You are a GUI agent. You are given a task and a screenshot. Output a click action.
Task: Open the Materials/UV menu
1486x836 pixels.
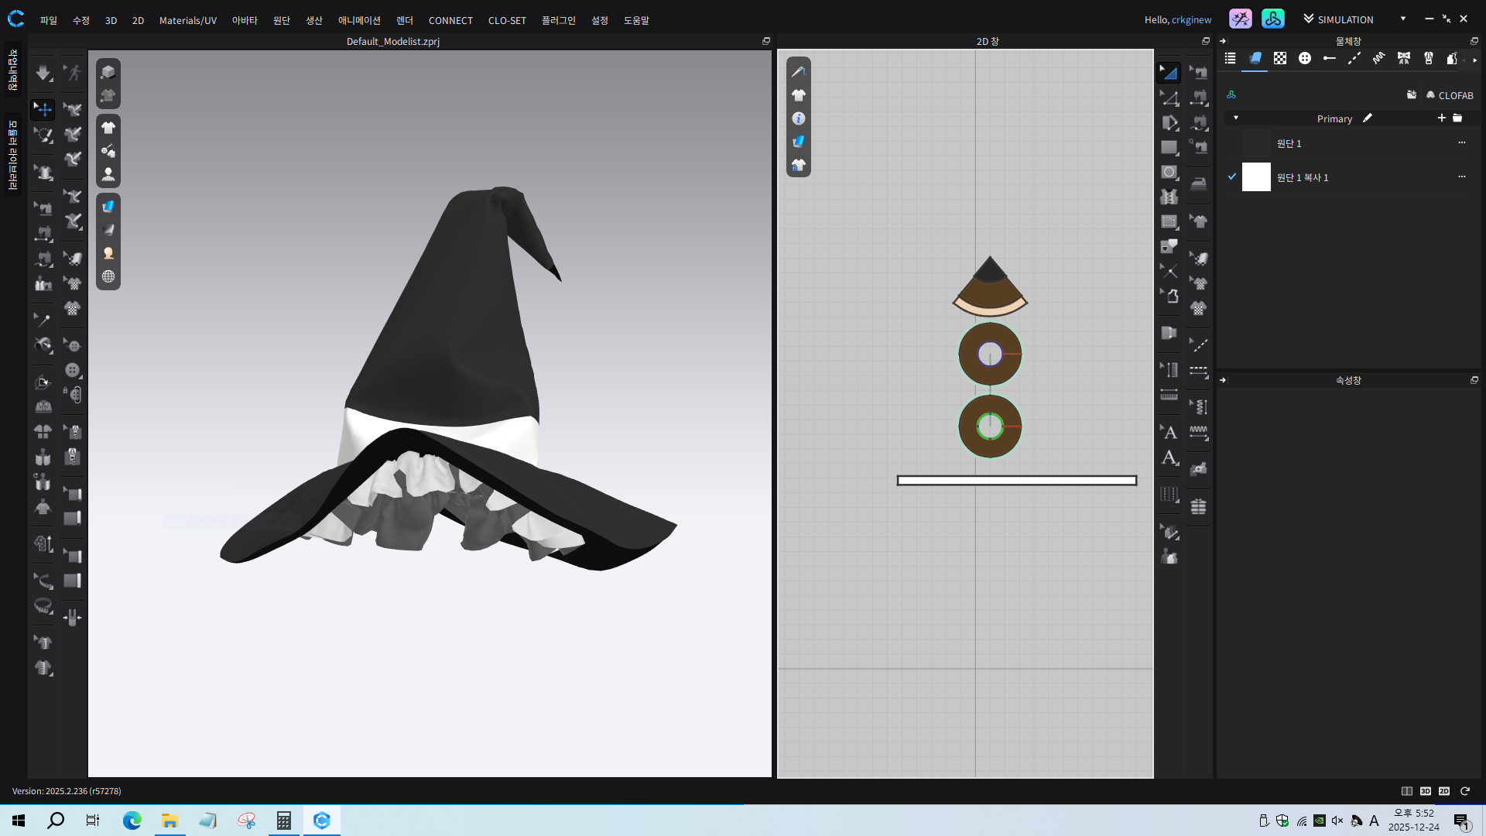187,20
